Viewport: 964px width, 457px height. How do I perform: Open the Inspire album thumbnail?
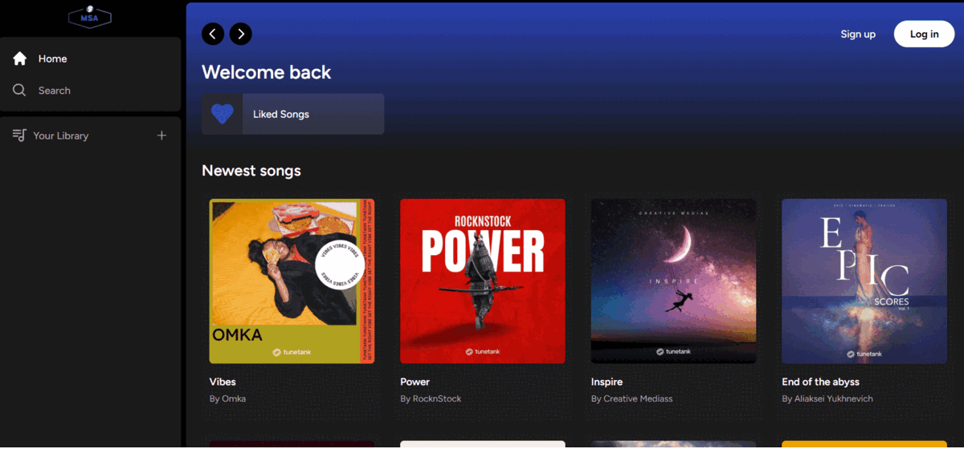674,281
